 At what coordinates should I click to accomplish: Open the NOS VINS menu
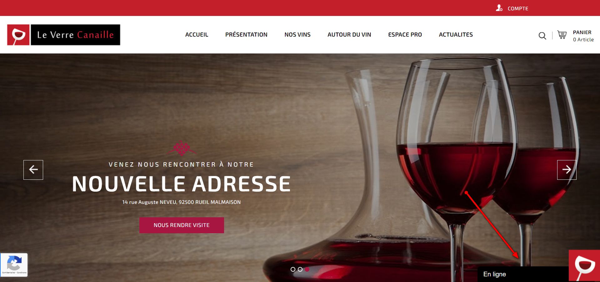click(297, 35)
